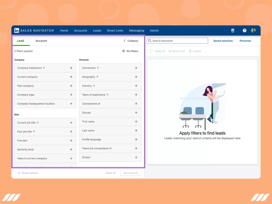Expand the Groups filter plus icon
The image size is (272, 204).
136,113
